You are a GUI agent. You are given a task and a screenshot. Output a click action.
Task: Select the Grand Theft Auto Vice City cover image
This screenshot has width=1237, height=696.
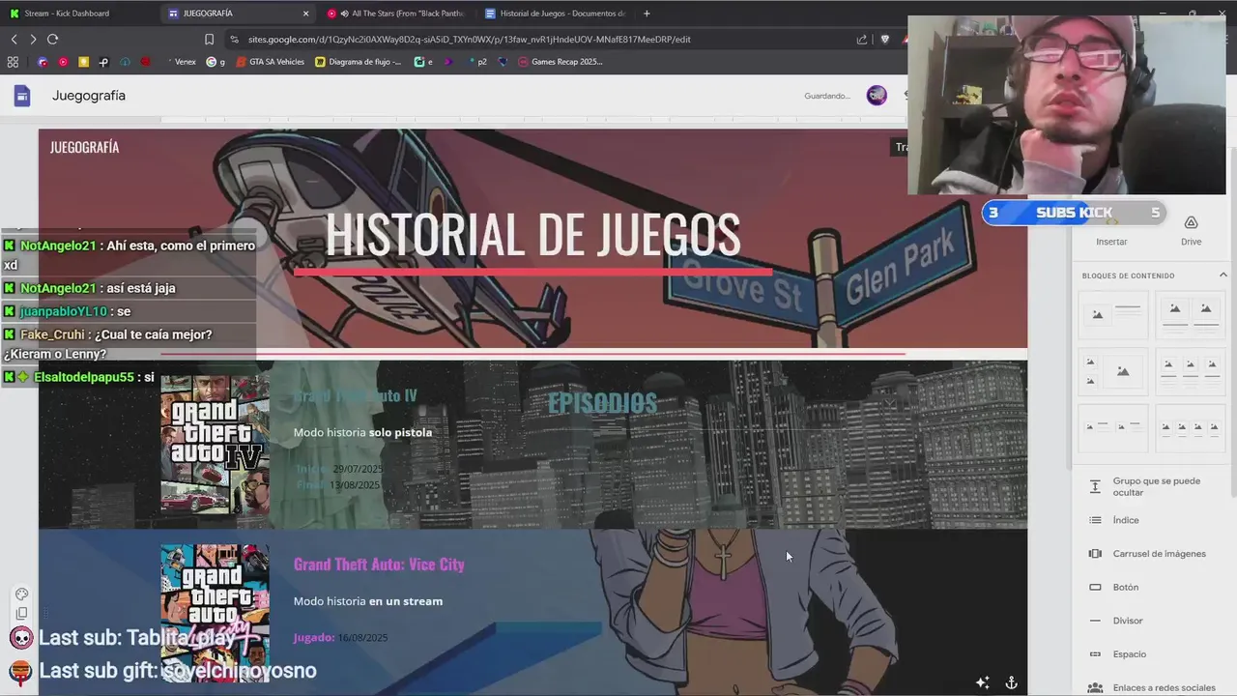pos(215,613)
